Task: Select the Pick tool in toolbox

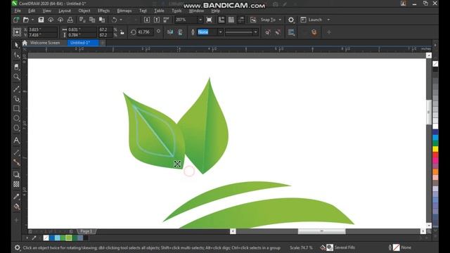Action: tap(16, 45)
